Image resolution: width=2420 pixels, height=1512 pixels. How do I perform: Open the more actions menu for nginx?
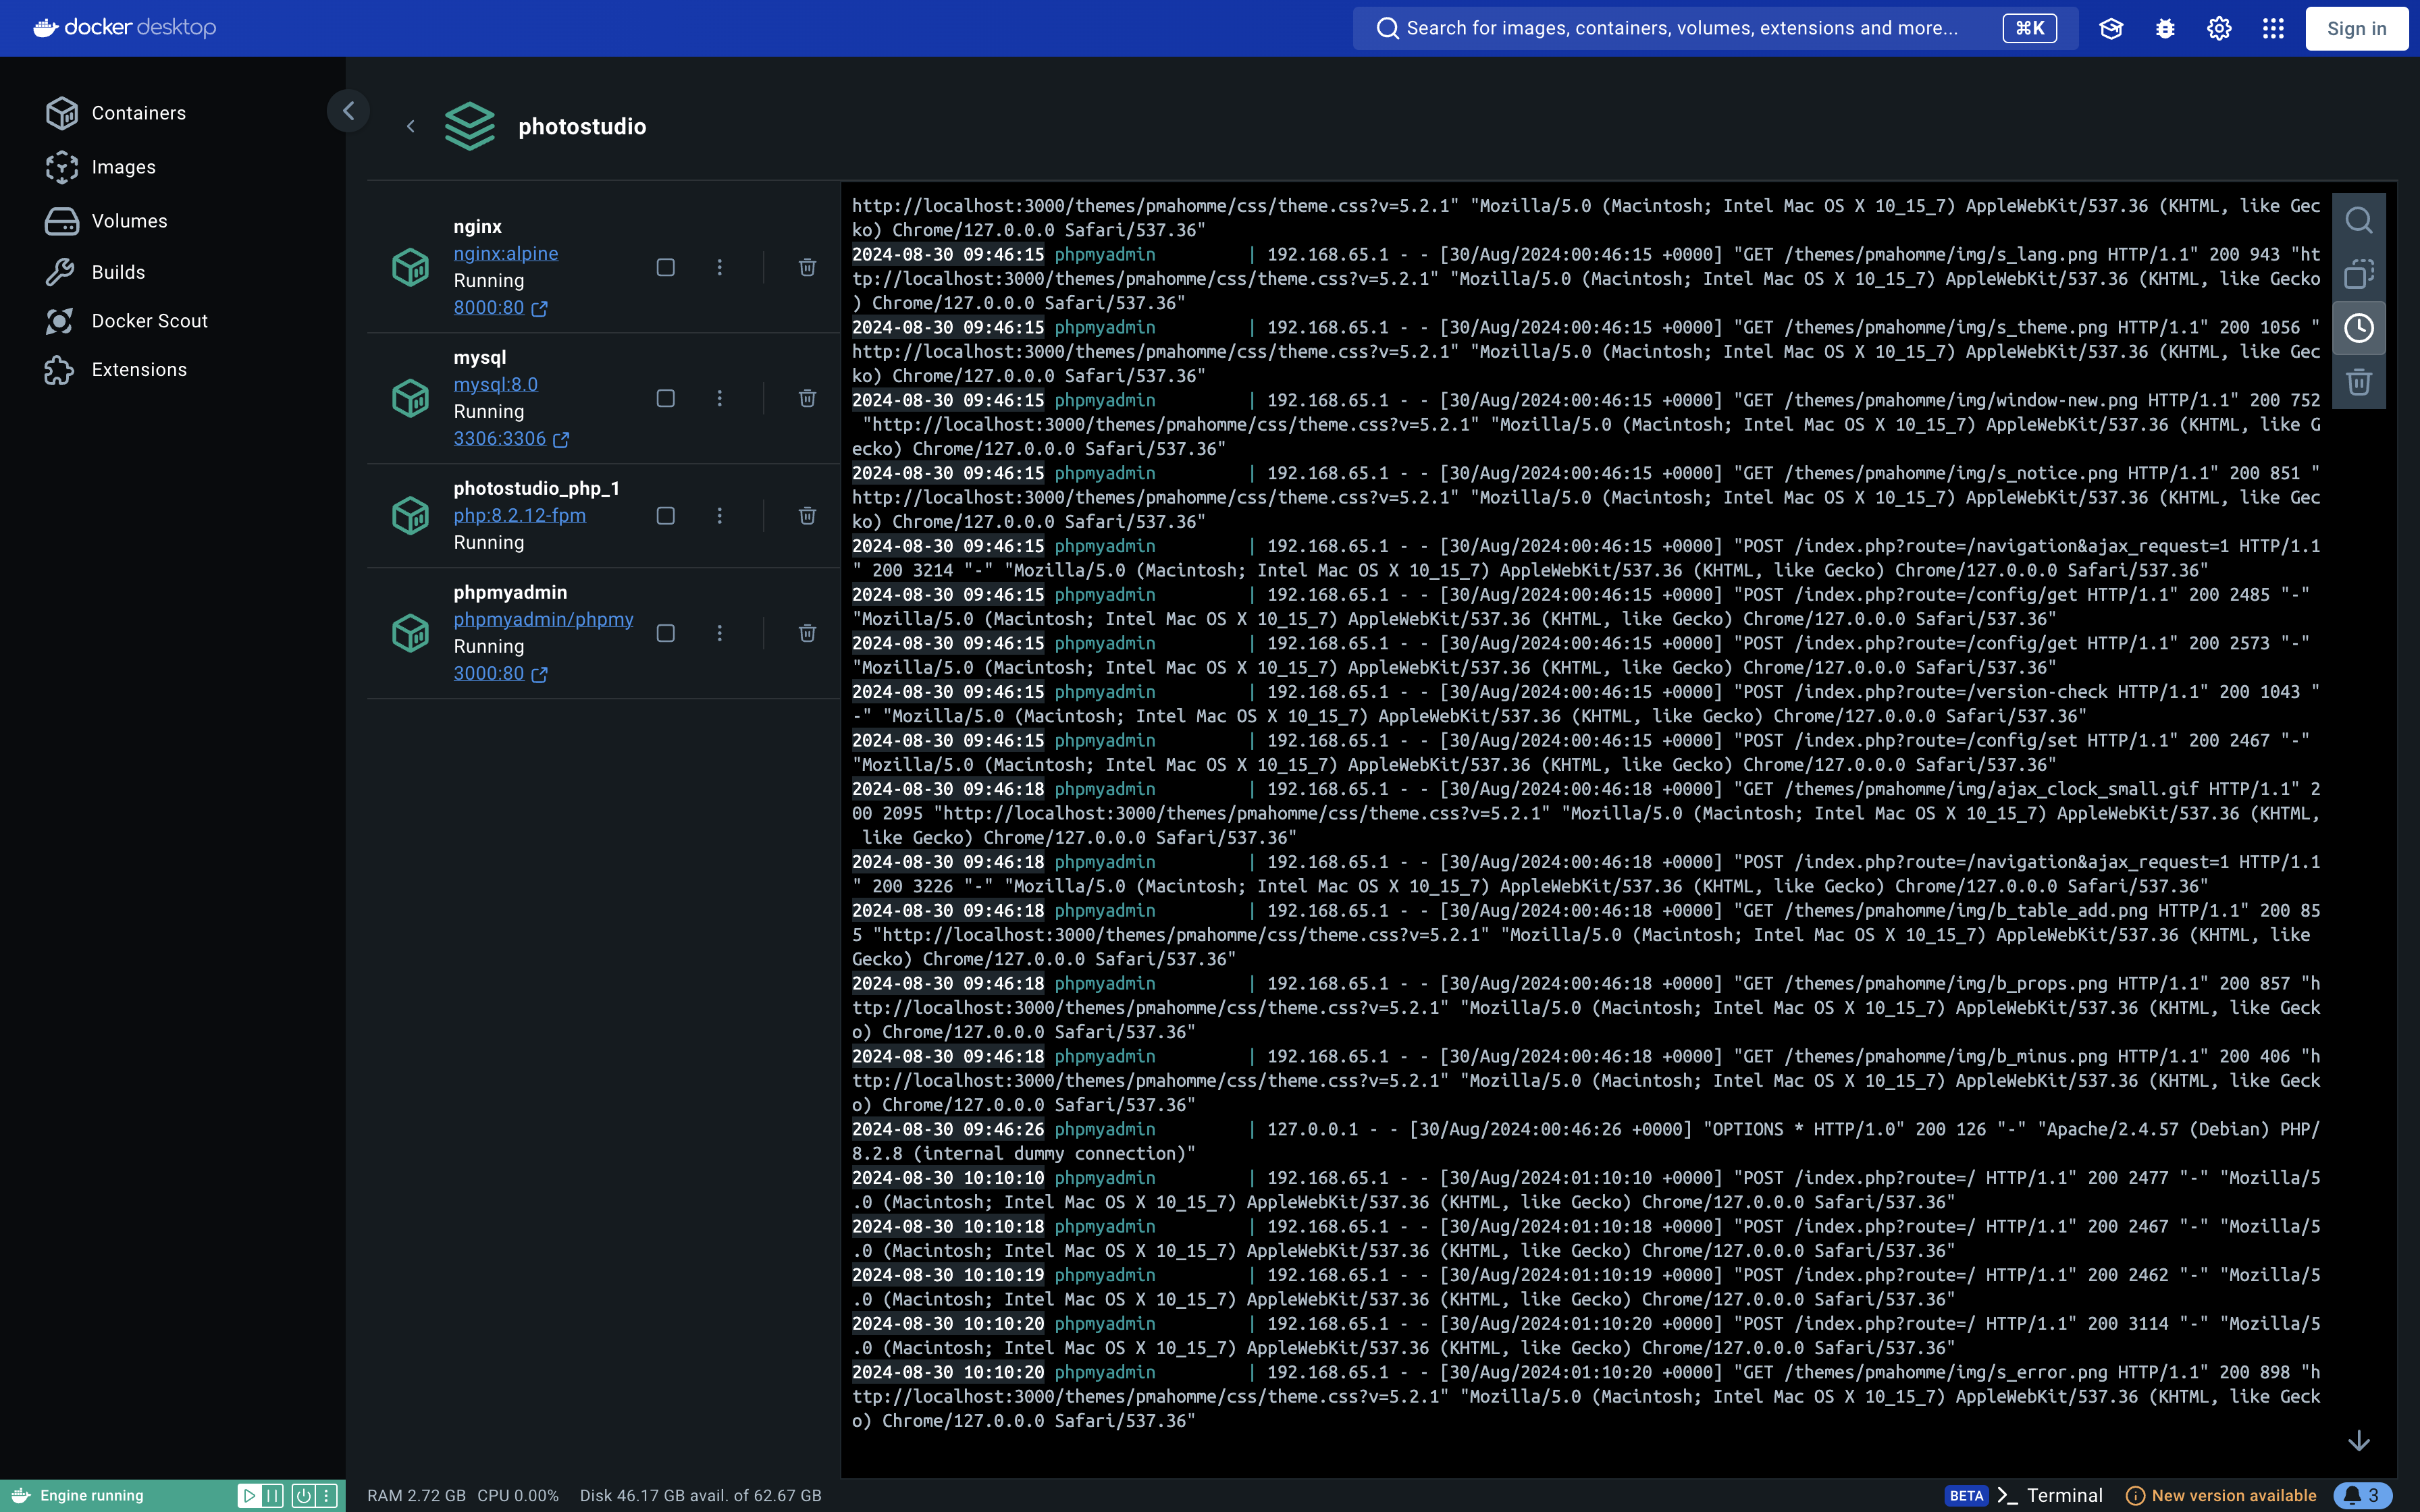pos(719,267)
